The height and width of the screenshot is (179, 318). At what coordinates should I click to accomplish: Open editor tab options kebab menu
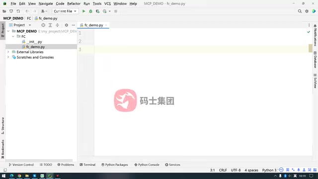coord(309,25)
